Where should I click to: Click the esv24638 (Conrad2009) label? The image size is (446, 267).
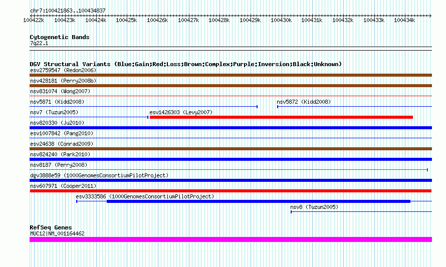tap(62, 144)
